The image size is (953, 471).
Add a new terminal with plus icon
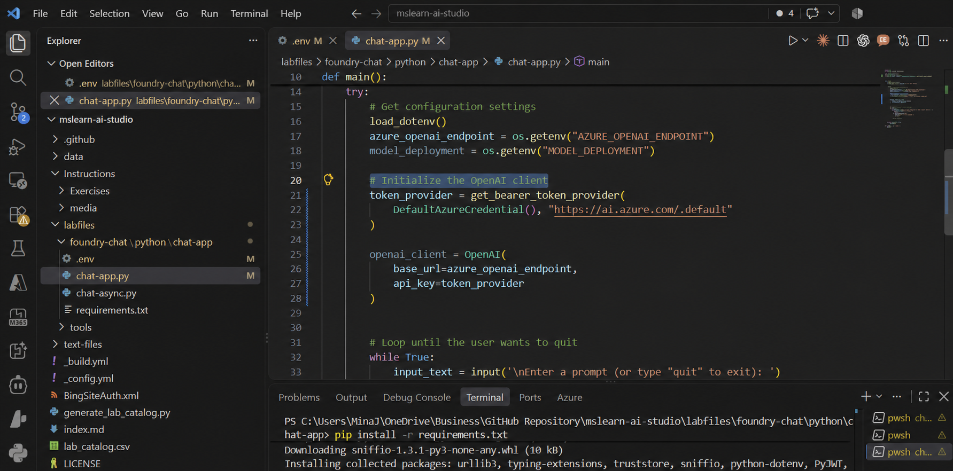(866, 396)
